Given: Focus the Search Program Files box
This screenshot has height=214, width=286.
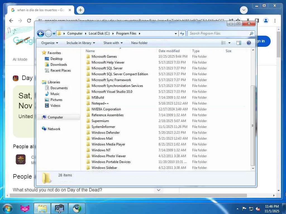Looking at the screenshot, I should pyautogui.click(x=221, y=33).
